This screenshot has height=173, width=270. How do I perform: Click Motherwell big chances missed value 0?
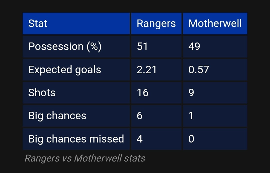191,139
